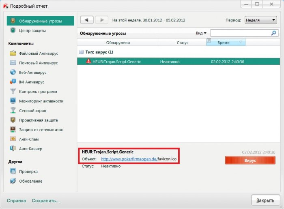
Task: Click Kaspersky logo in title bar
Action: click(x=6, y=6)
